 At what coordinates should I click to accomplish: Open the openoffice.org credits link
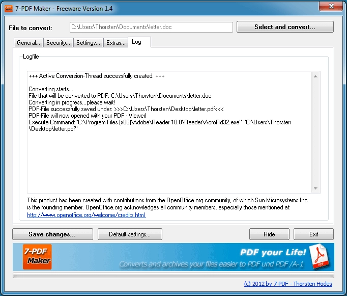tap(86, 215)
